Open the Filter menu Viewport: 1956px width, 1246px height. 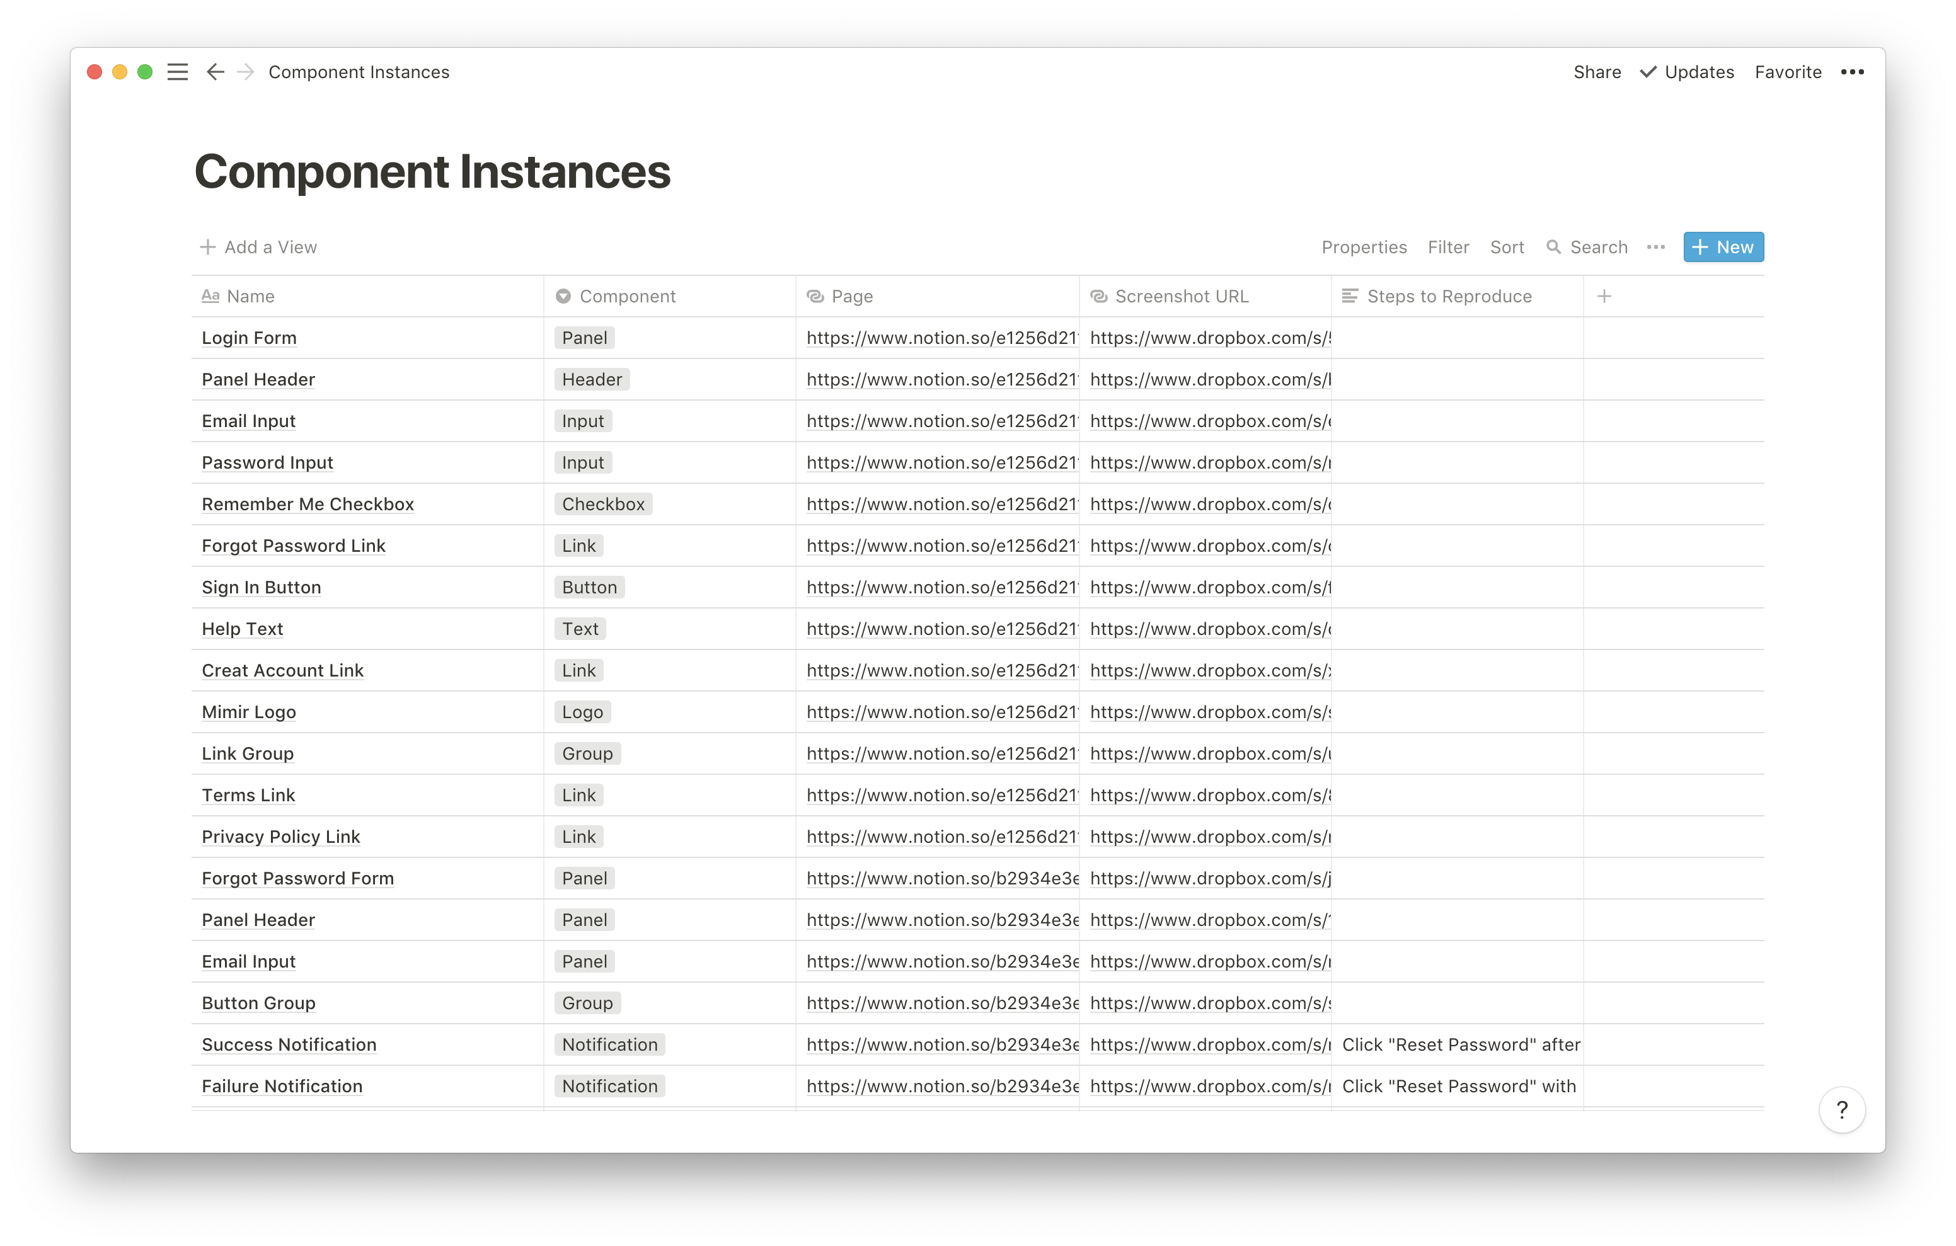coord(1447,247)
